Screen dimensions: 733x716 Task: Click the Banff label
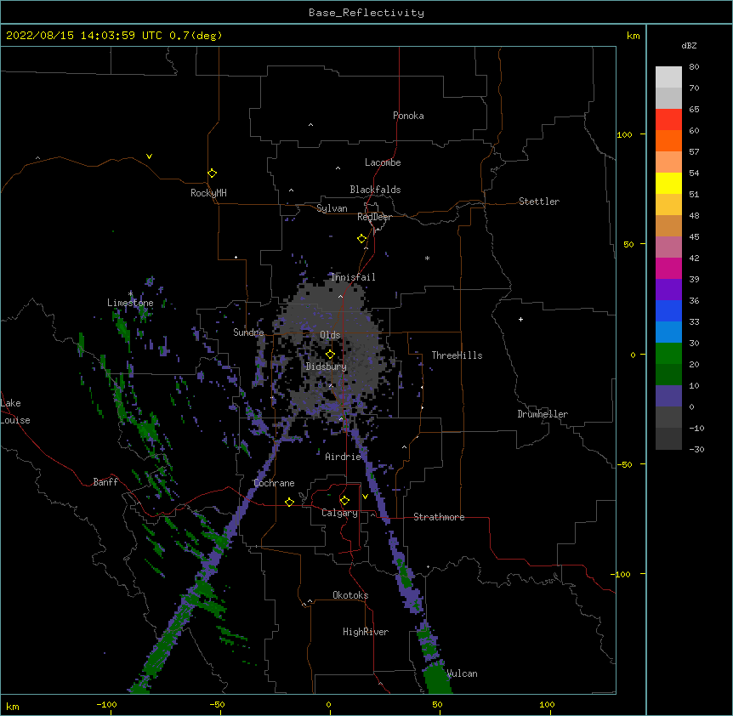(105, 482)
